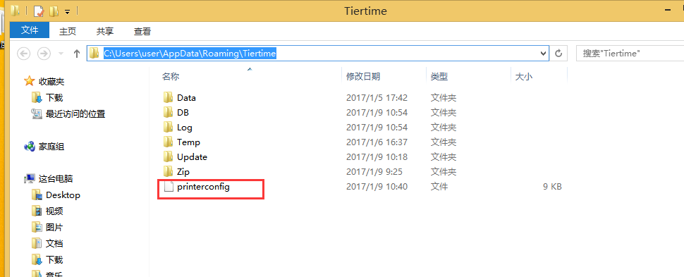
Task: Switch to the 主页 ribbon tab
Action: 68,31
